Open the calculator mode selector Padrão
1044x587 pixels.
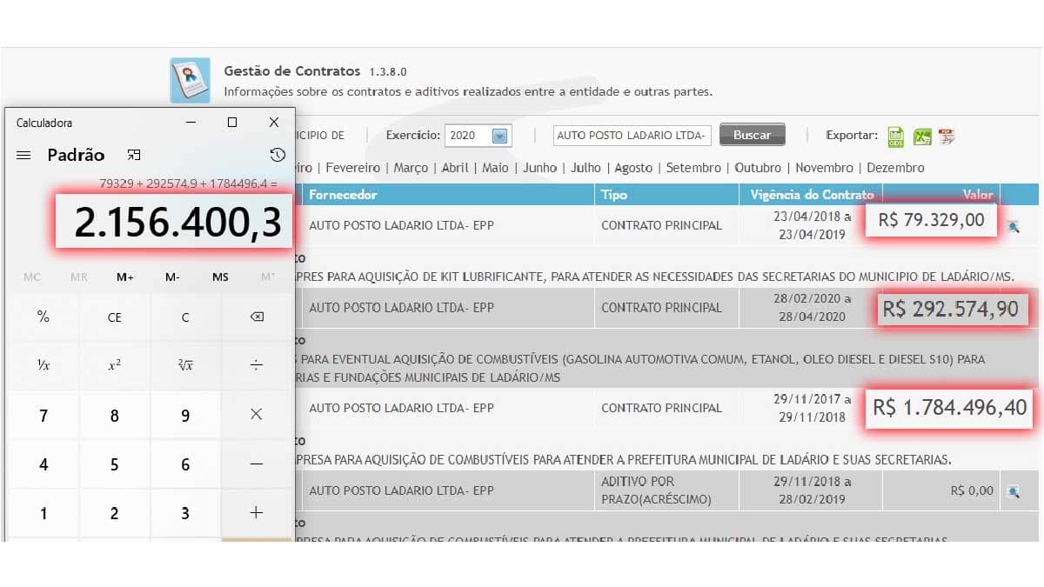point(75,155)
